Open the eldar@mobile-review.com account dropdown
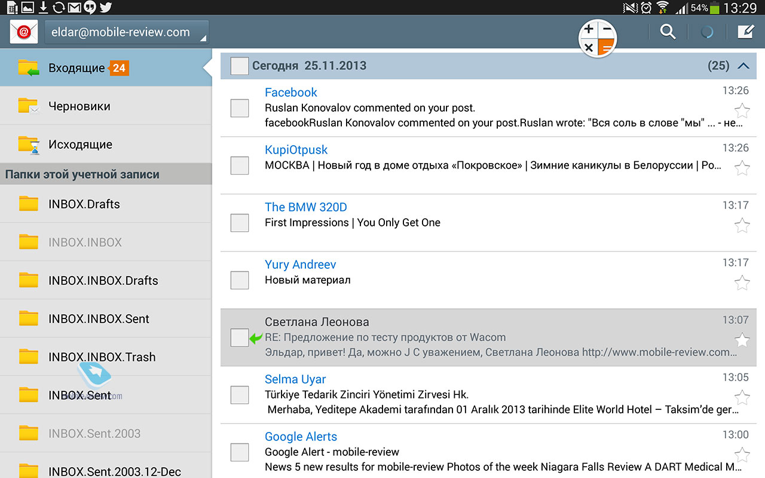765x478 pixels. click(x=127, y=32)
